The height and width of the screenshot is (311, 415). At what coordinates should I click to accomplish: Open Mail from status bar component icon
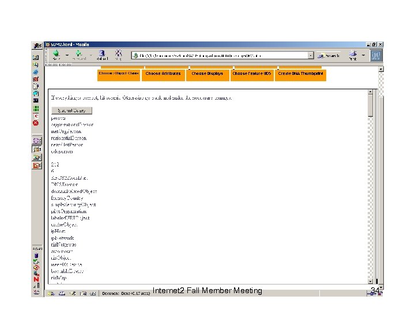(62, 293)
